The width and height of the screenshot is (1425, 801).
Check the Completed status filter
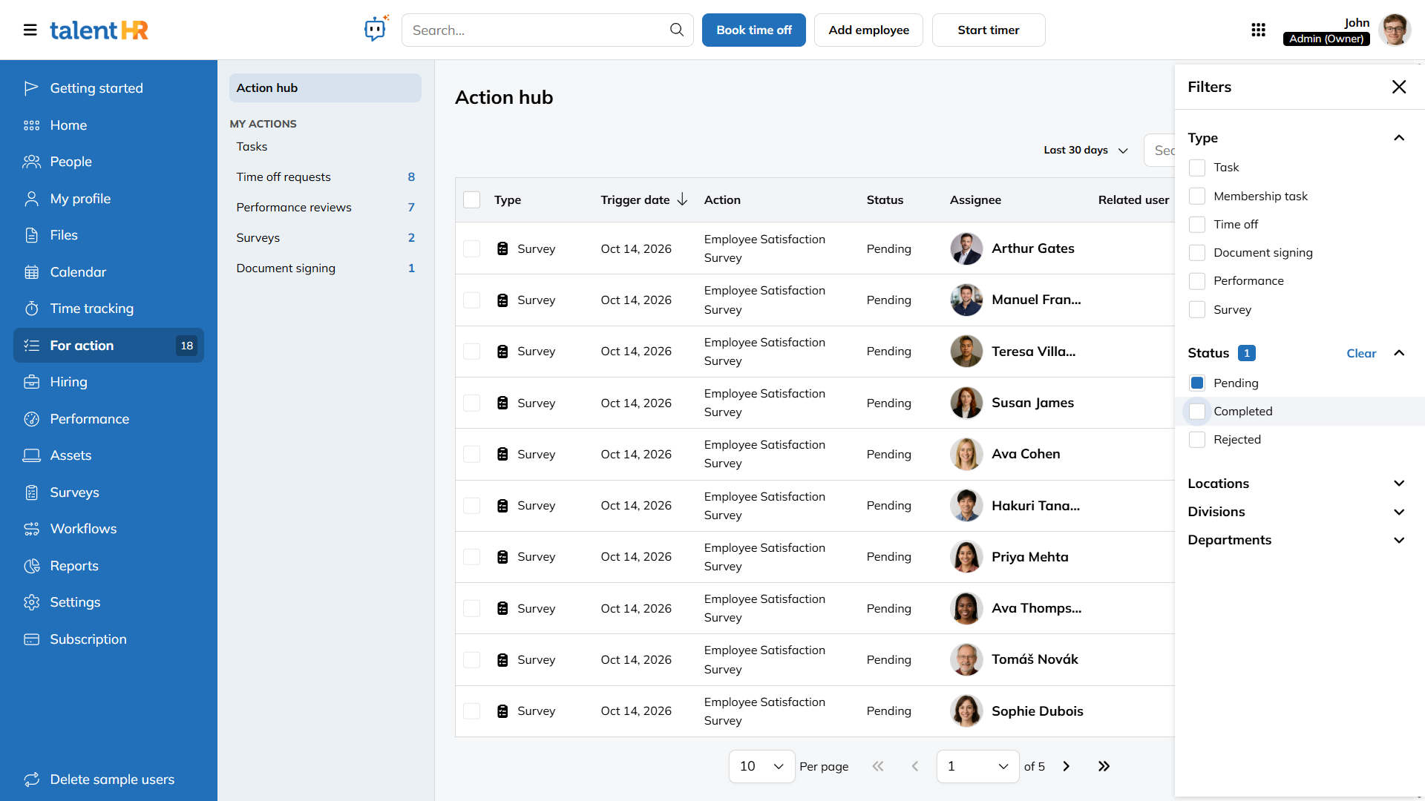tap(1196, 411)
